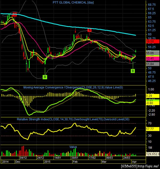Click the 06/03 date label

[x=110, y=158]
